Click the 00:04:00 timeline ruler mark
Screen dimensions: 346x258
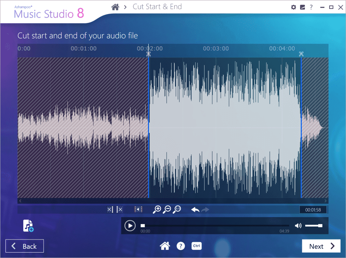pyautogui.click(x=282, y=49)
